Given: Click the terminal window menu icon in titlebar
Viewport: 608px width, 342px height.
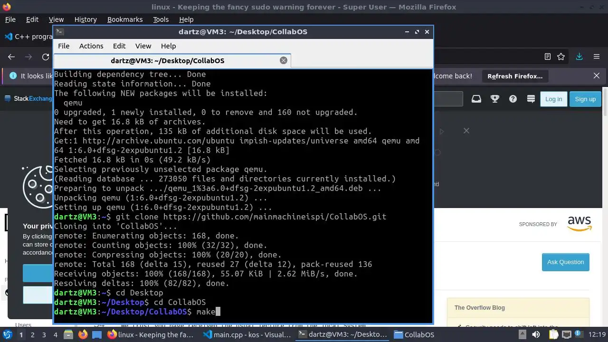Looking at the screenshot, I should (59, 32).
